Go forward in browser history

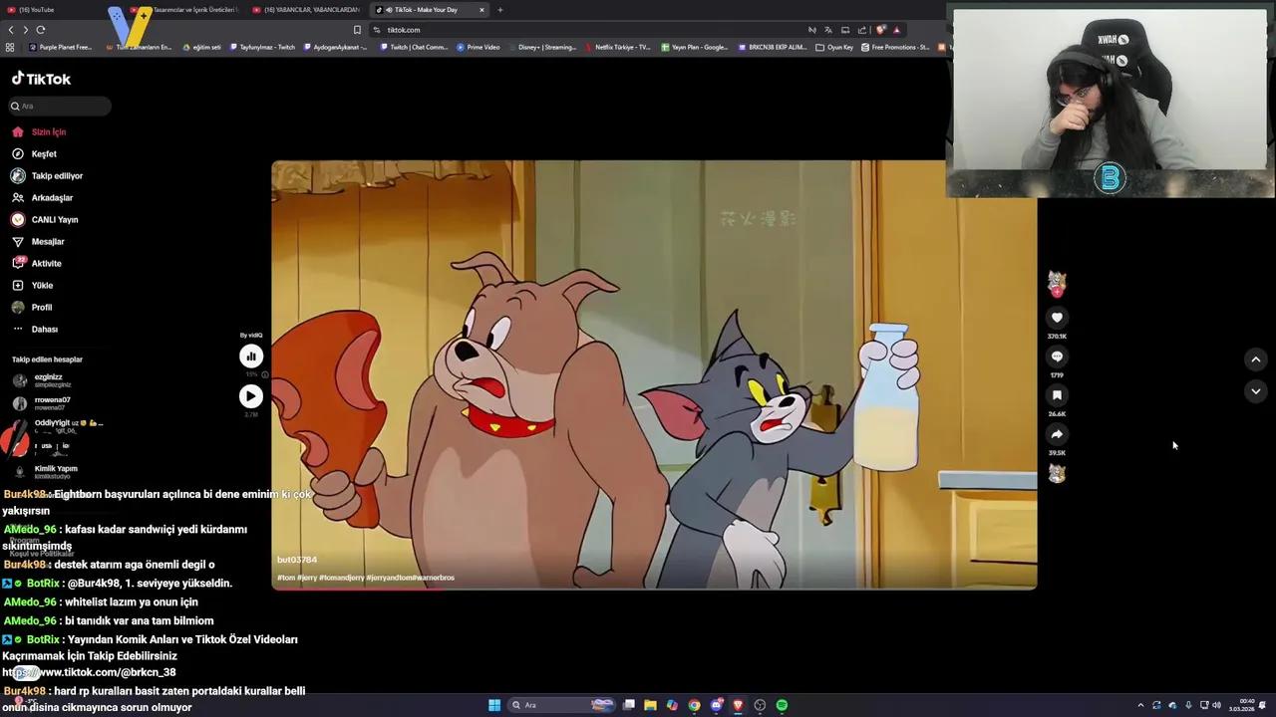pos(25,30)
